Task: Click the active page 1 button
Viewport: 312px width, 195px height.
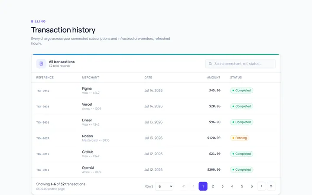Action: click(x=203, y=186)
